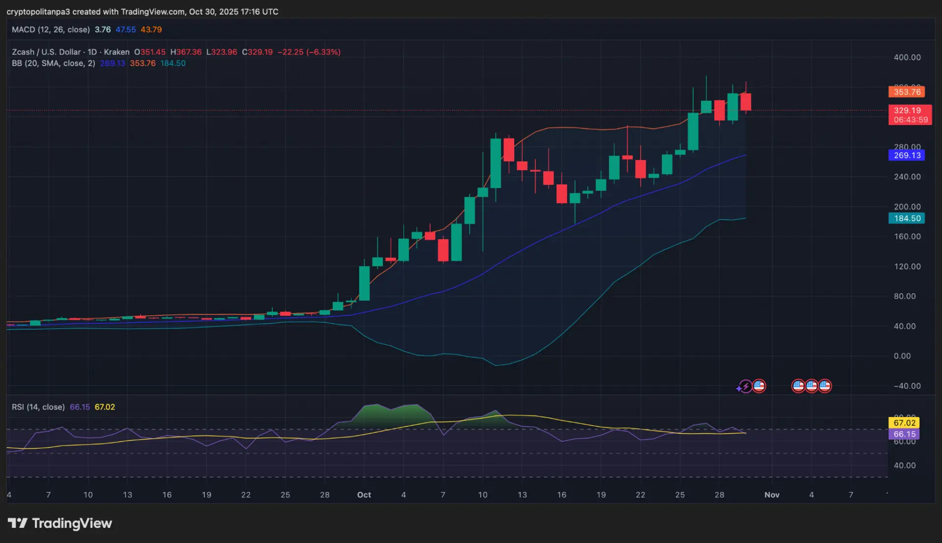Open the Zcash / U.S. Dollar symbol title
The image size is (942, 543).
tap(47, 52)
